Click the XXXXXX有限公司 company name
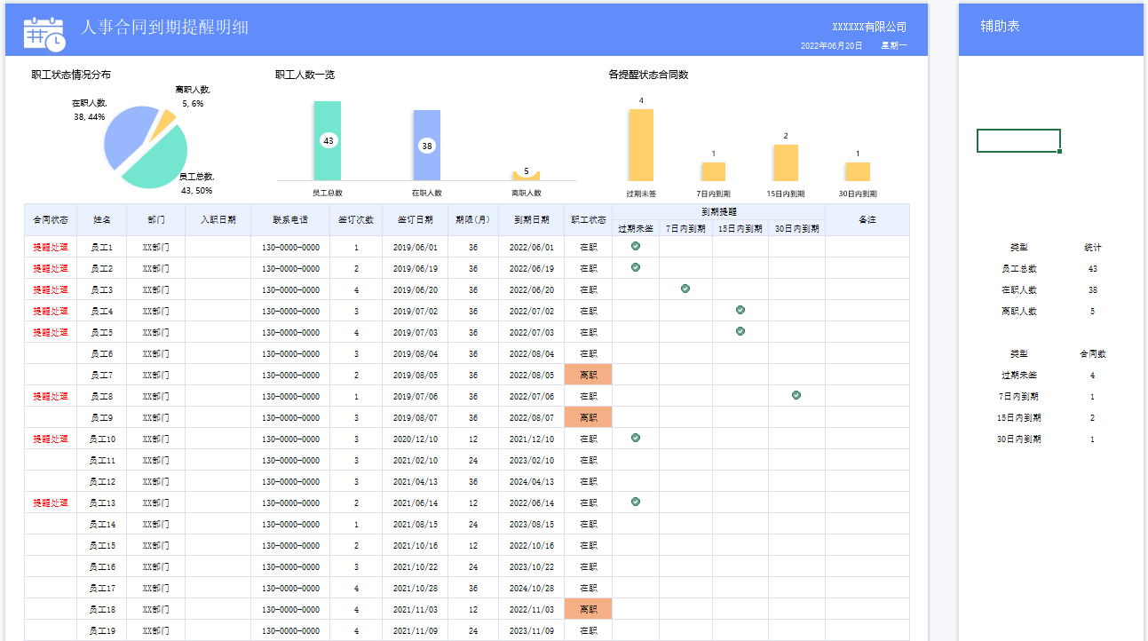 (x=869, y=28)
